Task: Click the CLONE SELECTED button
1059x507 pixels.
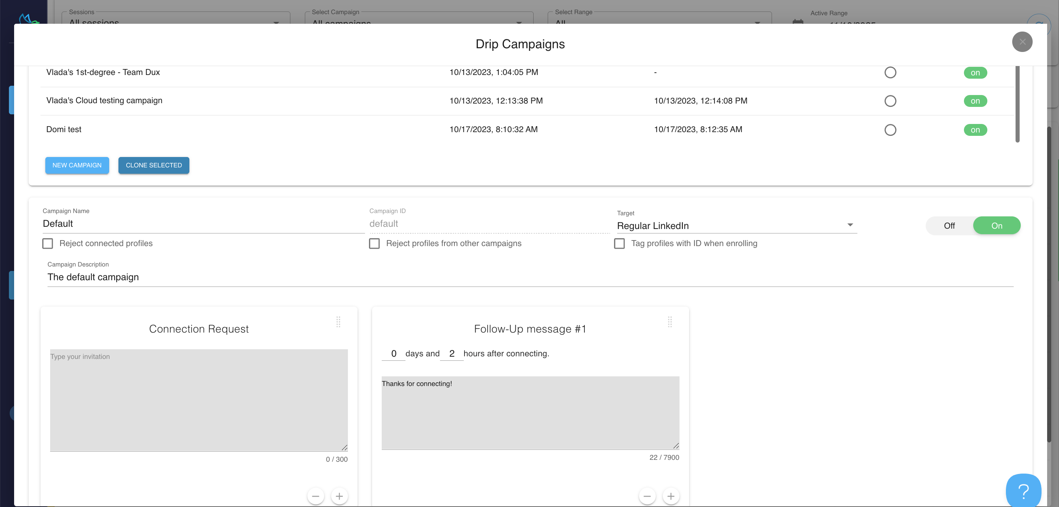Action: (154, 165)
